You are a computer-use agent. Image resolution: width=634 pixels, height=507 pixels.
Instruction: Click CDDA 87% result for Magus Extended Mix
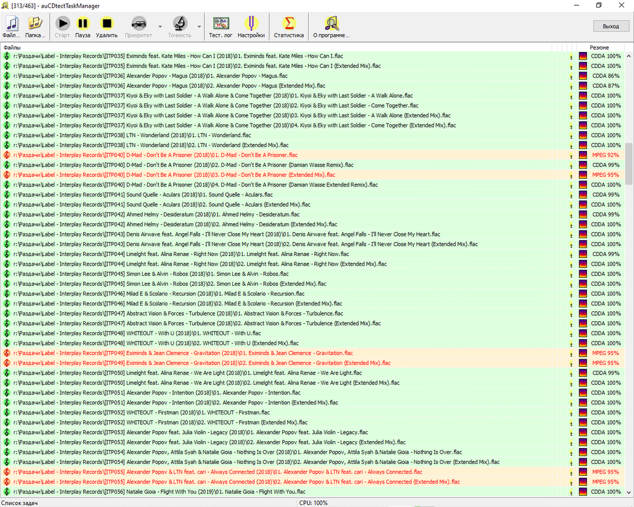coord(605,86)
